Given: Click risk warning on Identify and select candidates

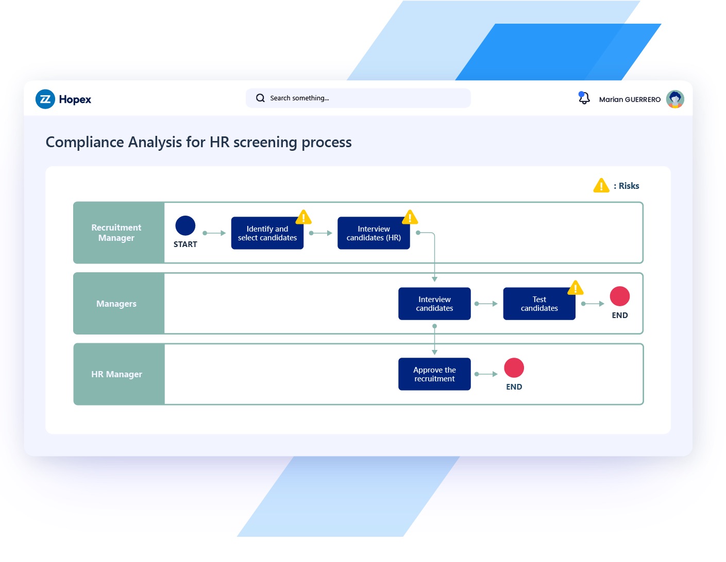Looking at the screenshot, I should 303,217.
